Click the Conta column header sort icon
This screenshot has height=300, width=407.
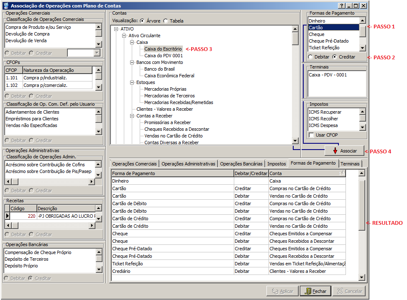(342, 173)
